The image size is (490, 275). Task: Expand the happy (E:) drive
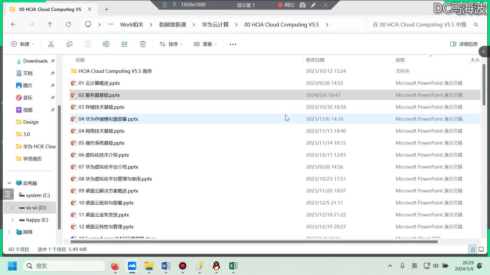12,220
